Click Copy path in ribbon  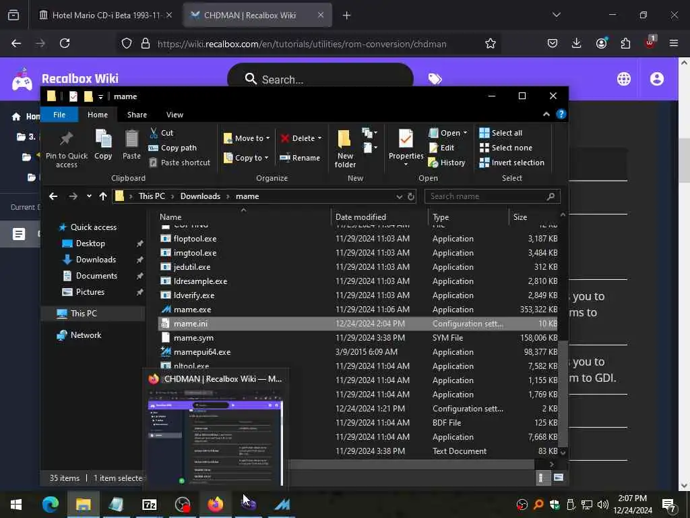172,148
